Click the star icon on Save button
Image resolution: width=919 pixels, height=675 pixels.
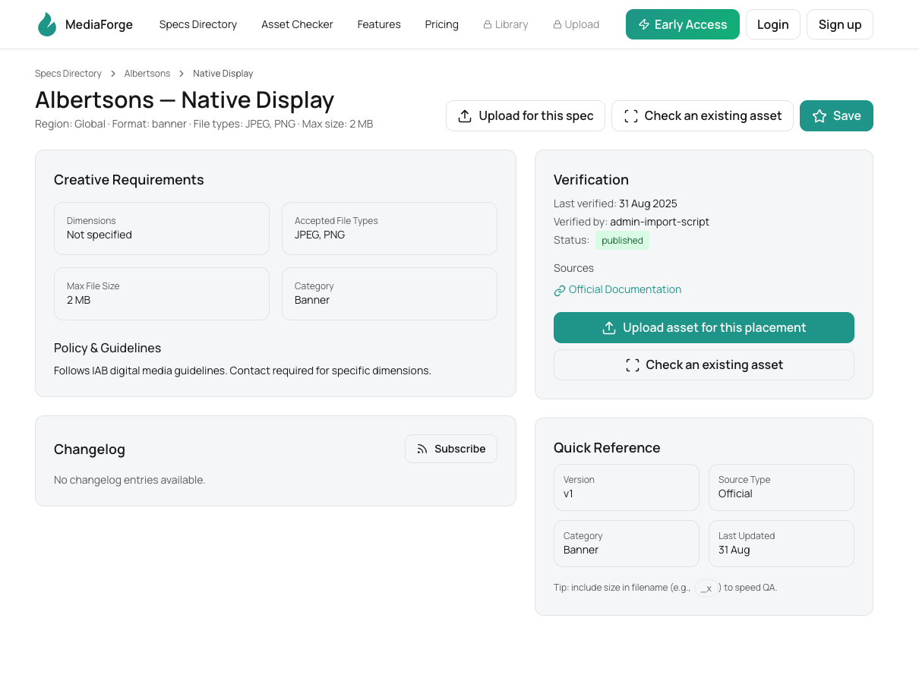[820, 116]
